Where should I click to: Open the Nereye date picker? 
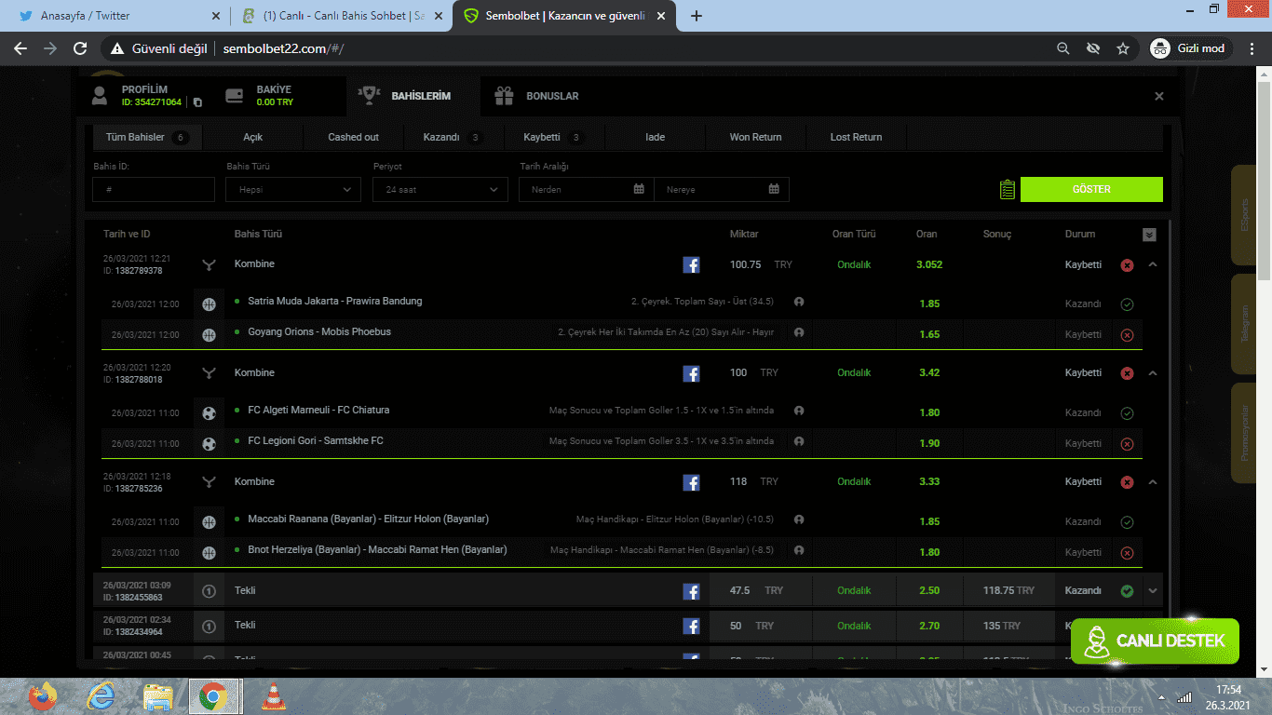click(x=722, y=189)
